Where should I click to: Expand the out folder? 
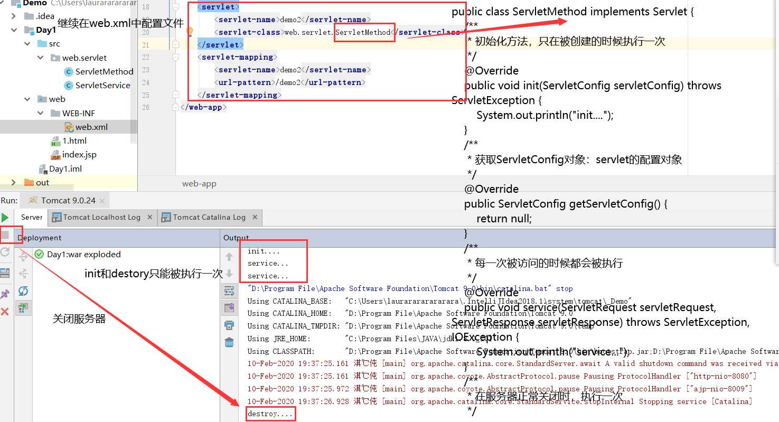tap(13, 182)
